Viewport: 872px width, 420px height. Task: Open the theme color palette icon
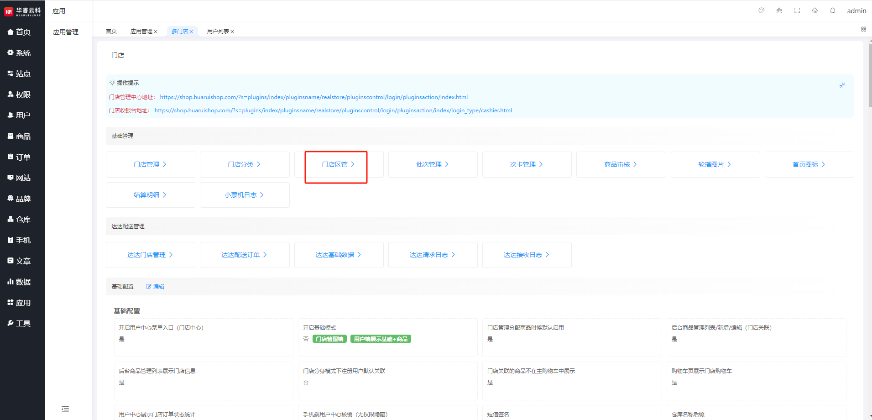click(x=761, y=10)
